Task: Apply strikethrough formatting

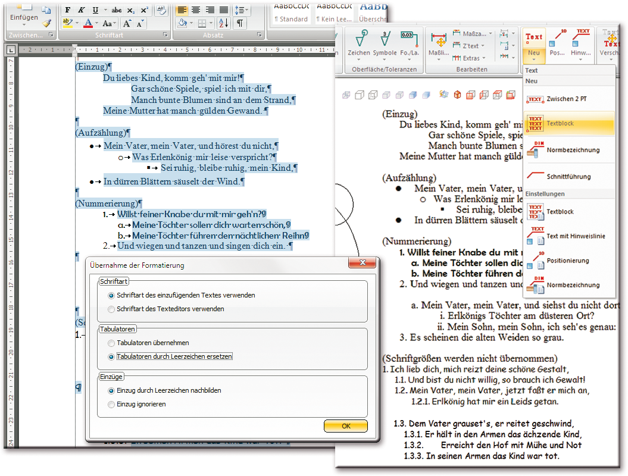Action: pyautogui.click(x=117, y=10)
